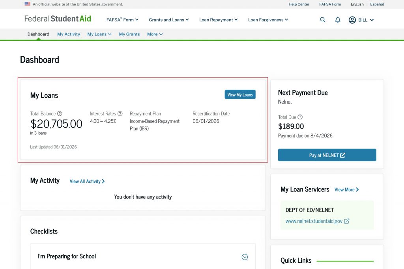
Task: Show Total Due help question icon
Action: click(x=300, y=117)
